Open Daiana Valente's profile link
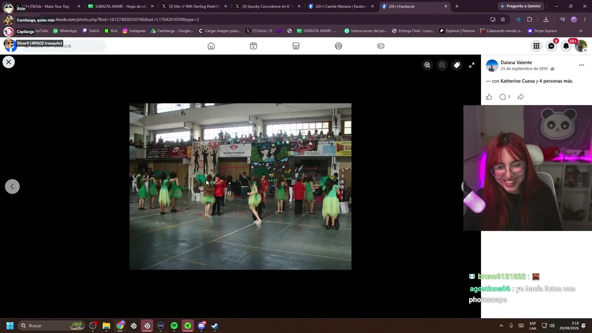 click(516, 62)
